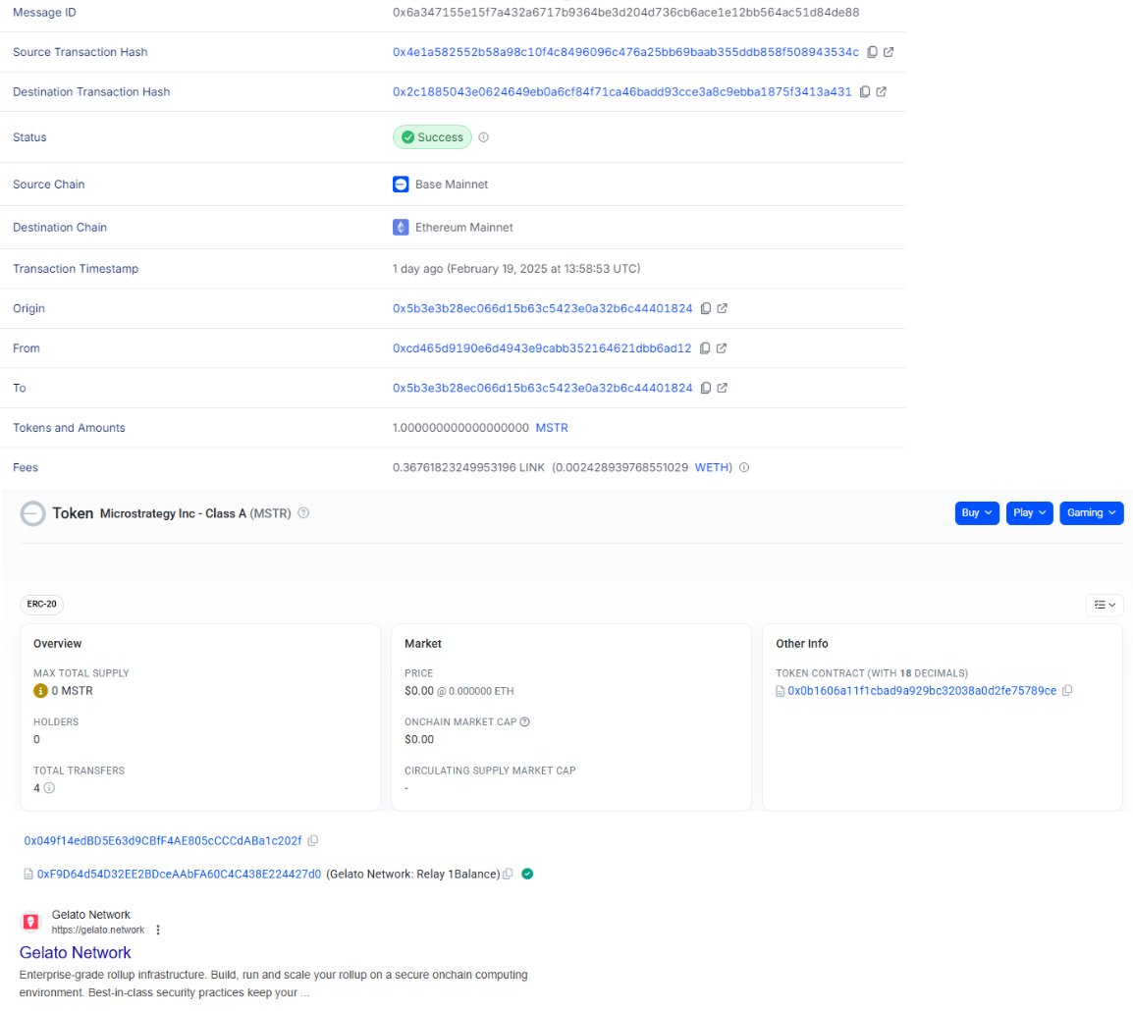Click the Gelato Network favicon

[30, 922]
